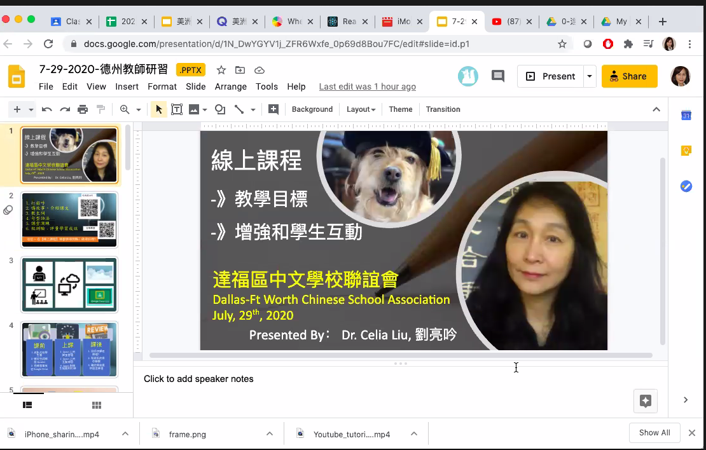Image resolution: width=706 pixels, height=450 pixels.
Task: Expand the Present button dropdown arrow
Action: coord(589,76)
